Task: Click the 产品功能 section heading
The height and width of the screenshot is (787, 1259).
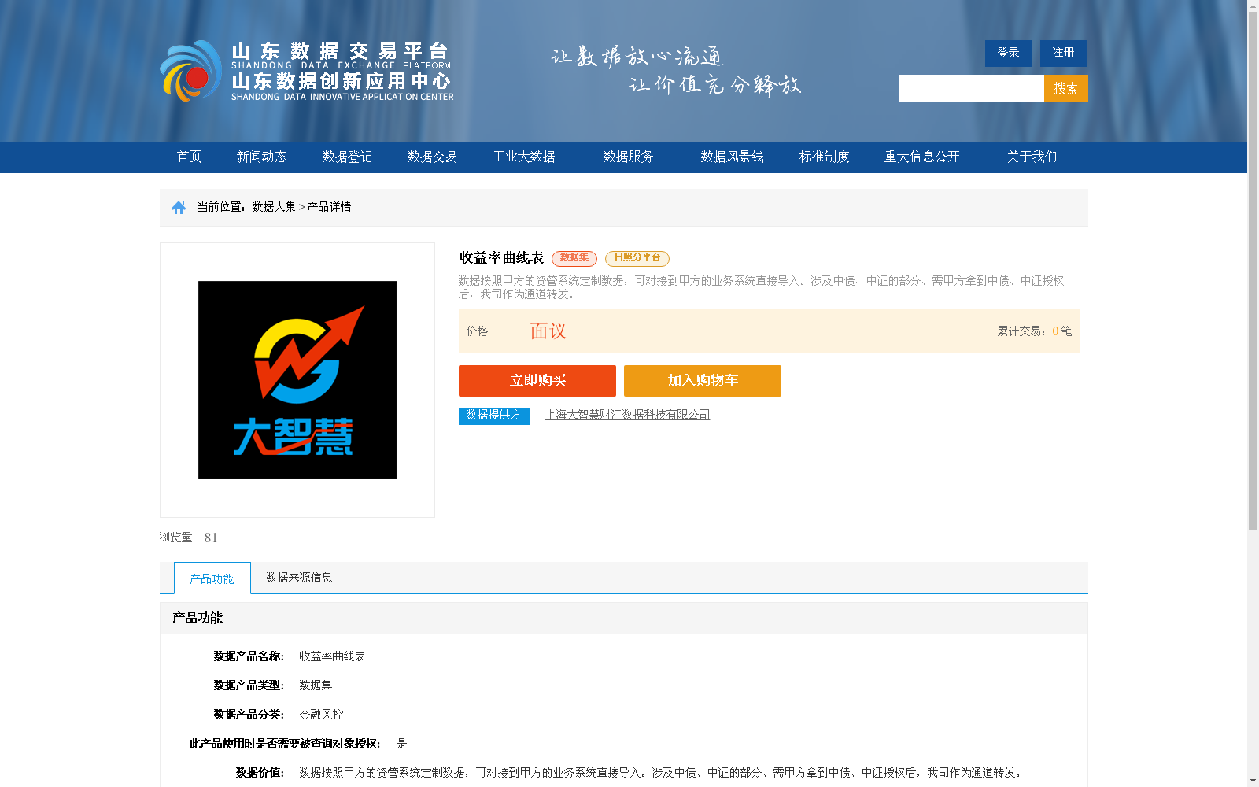Action: point(198,619)
